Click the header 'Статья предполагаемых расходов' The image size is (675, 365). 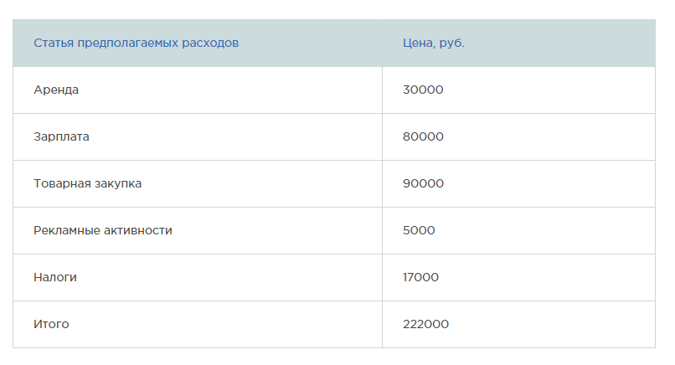pyautogui.click(x=136, y=43)
